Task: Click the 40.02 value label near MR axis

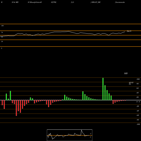Action: 131,82
